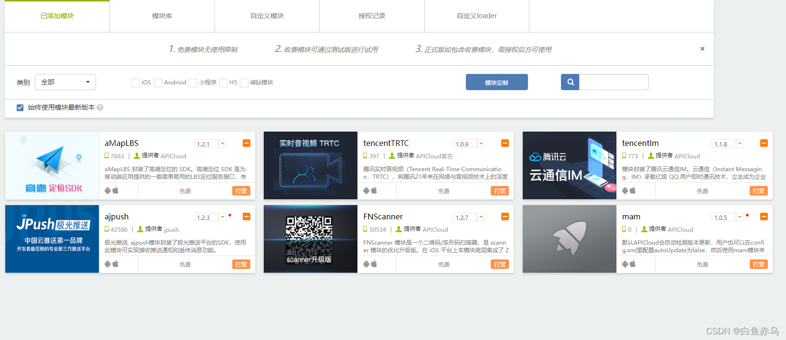Uncheck 始终使用模块最新版本 checkbox
This screenshot has height=340, width=786.
pyautogui.click(x=20, y=108)
